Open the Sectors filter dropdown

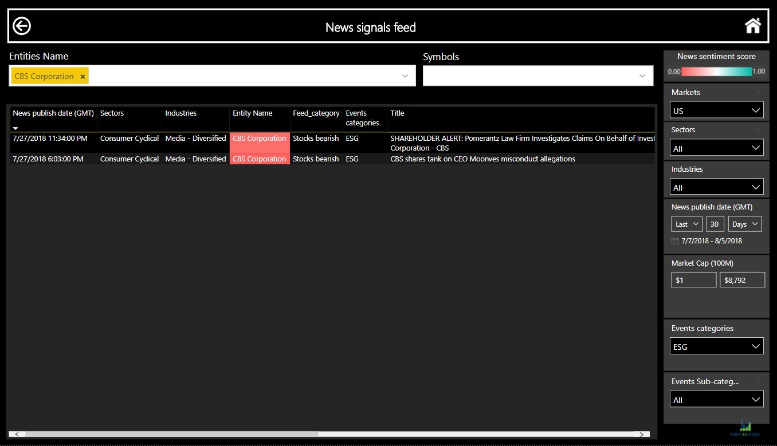coord(716,148)
